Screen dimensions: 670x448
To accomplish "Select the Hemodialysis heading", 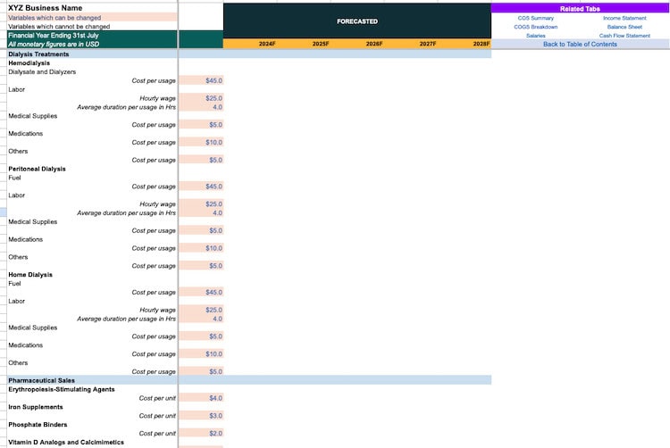I will pos(29,63).
